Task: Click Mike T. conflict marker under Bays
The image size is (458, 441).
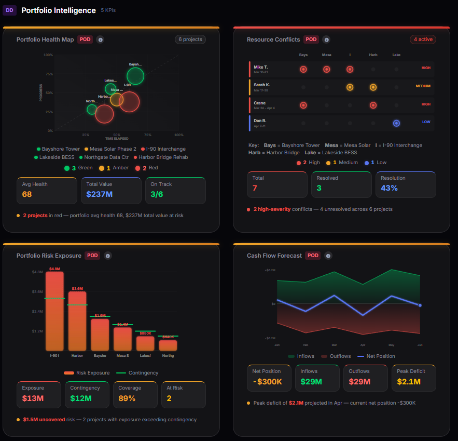Action: click(303, 69)
